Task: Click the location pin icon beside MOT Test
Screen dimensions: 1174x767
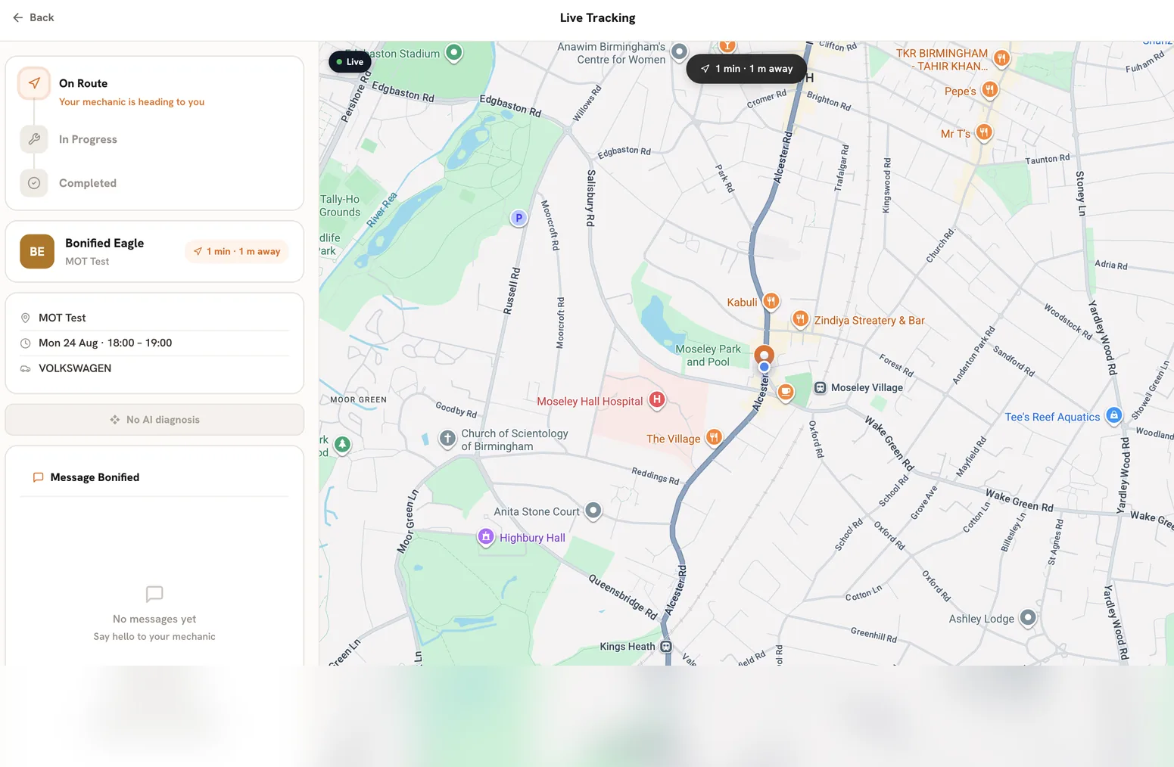Action: click(x=25, y=318)
